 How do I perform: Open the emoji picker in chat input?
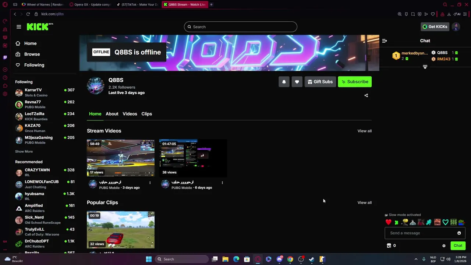pos(459,233)
